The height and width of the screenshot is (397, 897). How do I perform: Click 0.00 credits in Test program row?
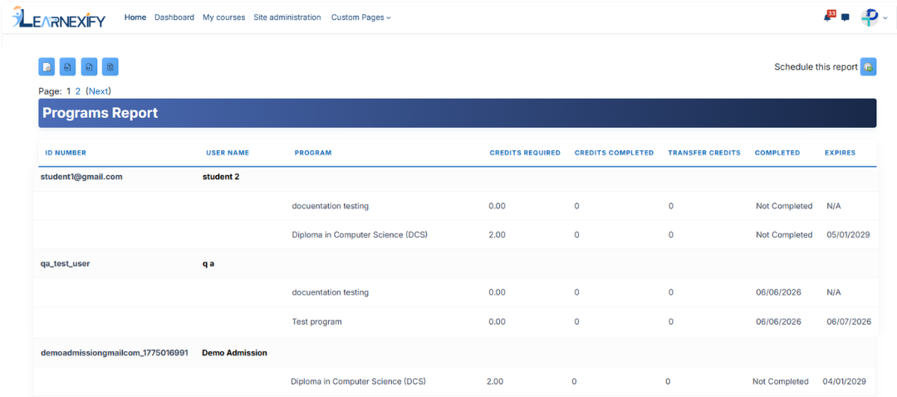click(498, 321)
